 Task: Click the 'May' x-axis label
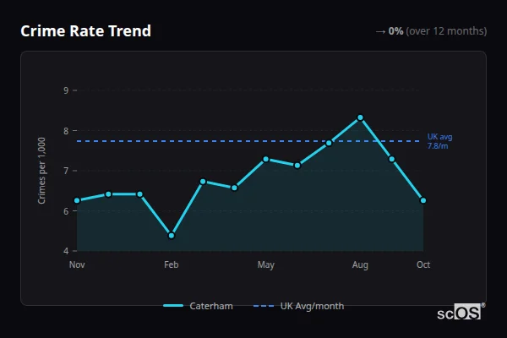click(x=266, y=264)
